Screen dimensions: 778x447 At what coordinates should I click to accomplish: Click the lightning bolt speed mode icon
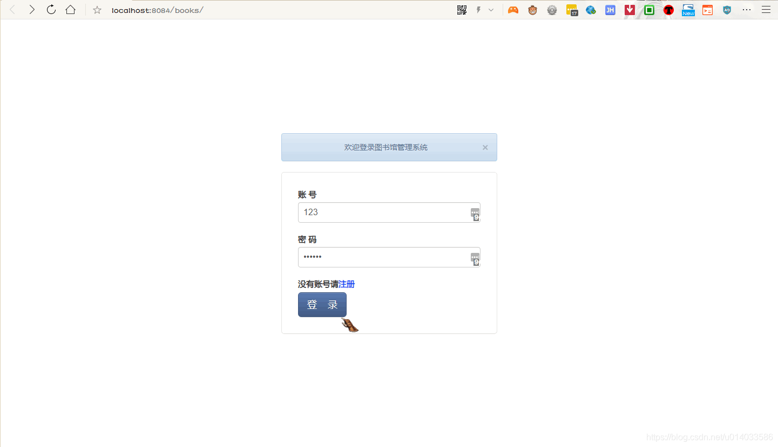[x=478, y=10]
